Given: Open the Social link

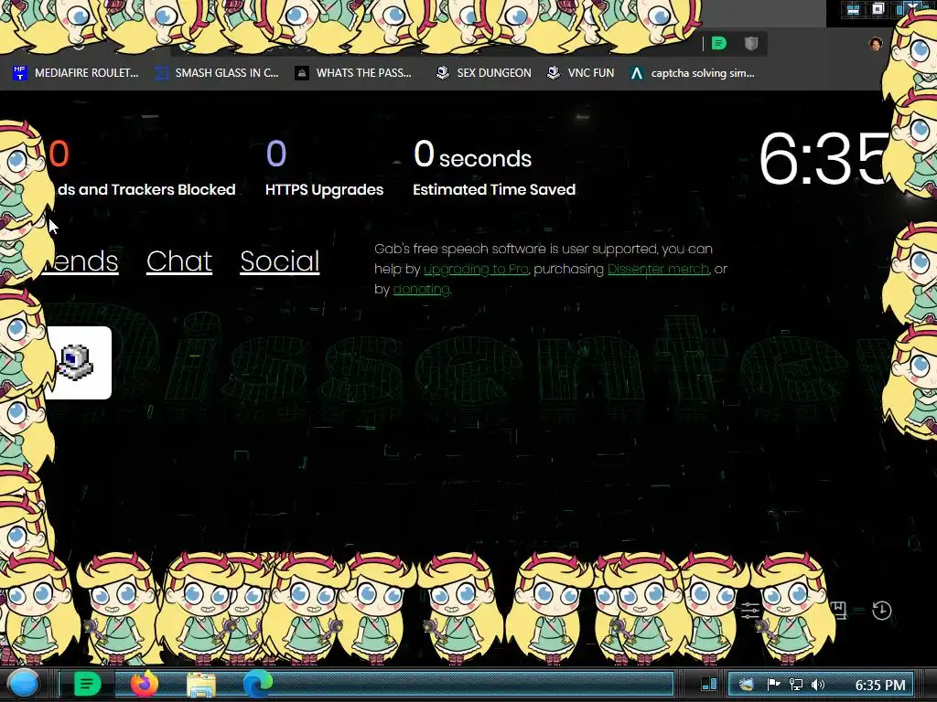Looking at the screenshot, I should tap(280, 261).
